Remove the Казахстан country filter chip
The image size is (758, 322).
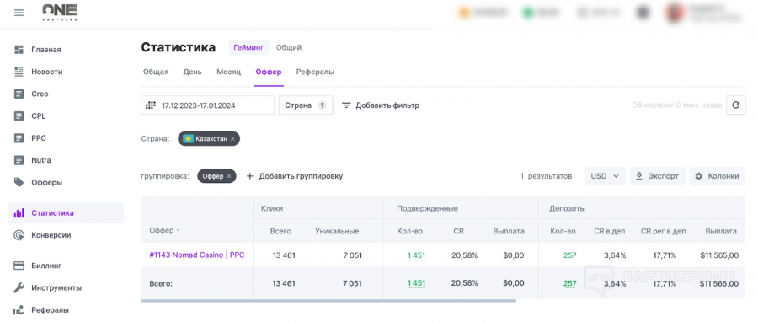[x=232, y=139]
